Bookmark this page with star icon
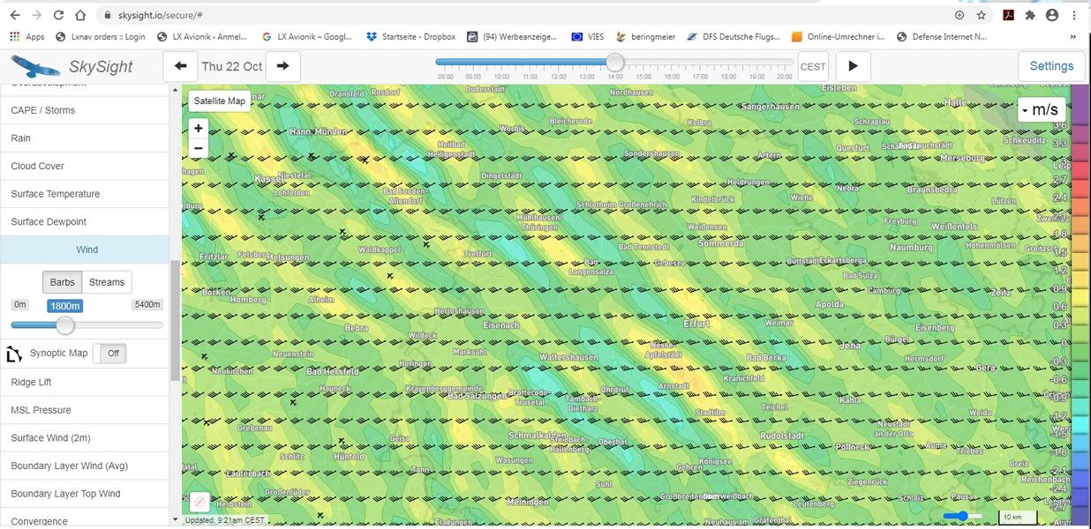 [x=981, y=15]
